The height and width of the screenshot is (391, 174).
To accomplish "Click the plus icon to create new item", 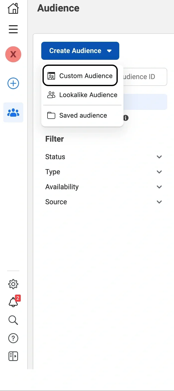I will 13,83.
